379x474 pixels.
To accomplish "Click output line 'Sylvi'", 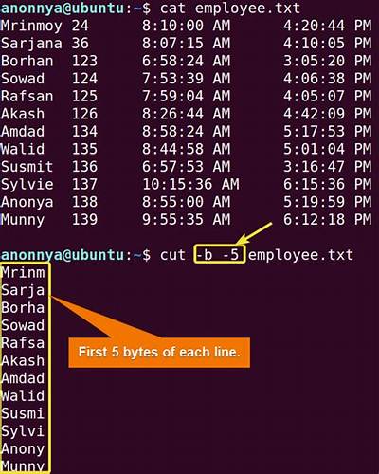I will click(23, 431).
